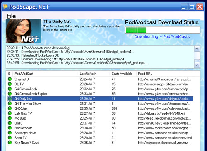Click the 264 casts available value
Screen dimensions: 207x151
[114, 108]
